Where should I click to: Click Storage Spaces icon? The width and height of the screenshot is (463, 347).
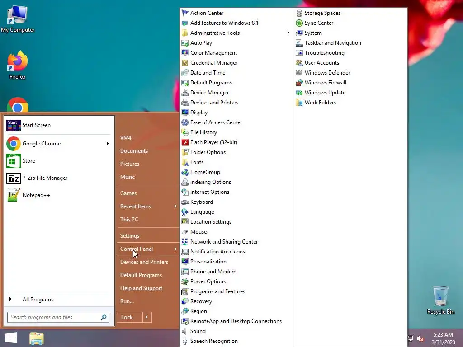299,13
